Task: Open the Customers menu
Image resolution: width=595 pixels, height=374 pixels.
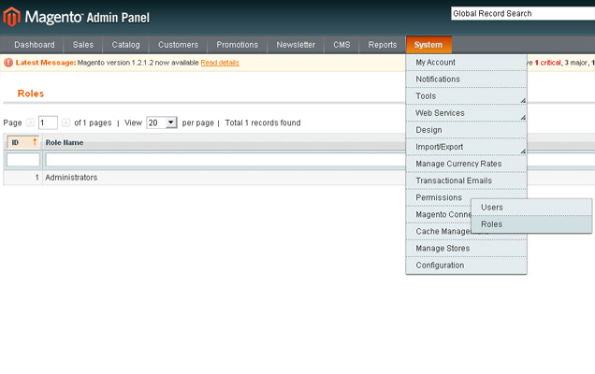Action: (x=178, y=45)
